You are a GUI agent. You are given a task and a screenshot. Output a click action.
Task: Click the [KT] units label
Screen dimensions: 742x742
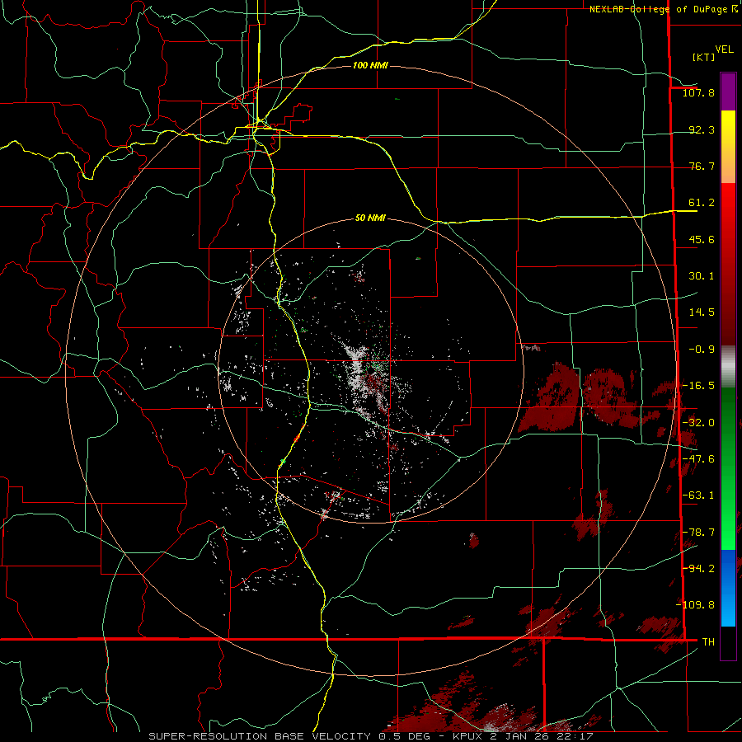point(704,57)
